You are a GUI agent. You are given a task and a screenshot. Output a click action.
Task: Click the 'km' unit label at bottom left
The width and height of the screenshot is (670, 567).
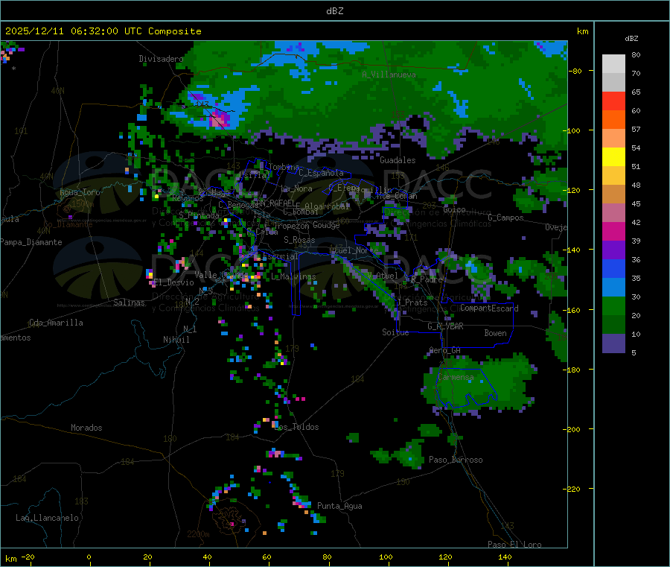pyautogui.click(x=10, y=559)
